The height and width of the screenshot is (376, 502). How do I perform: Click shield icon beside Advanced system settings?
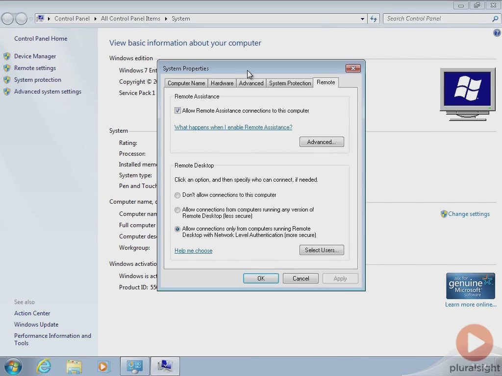coord(7,92)
